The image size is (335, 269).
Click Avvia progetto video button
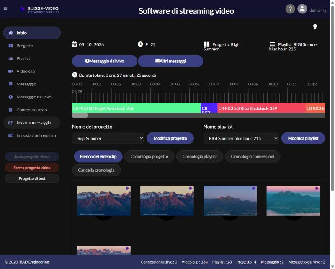tap(32, 157)
